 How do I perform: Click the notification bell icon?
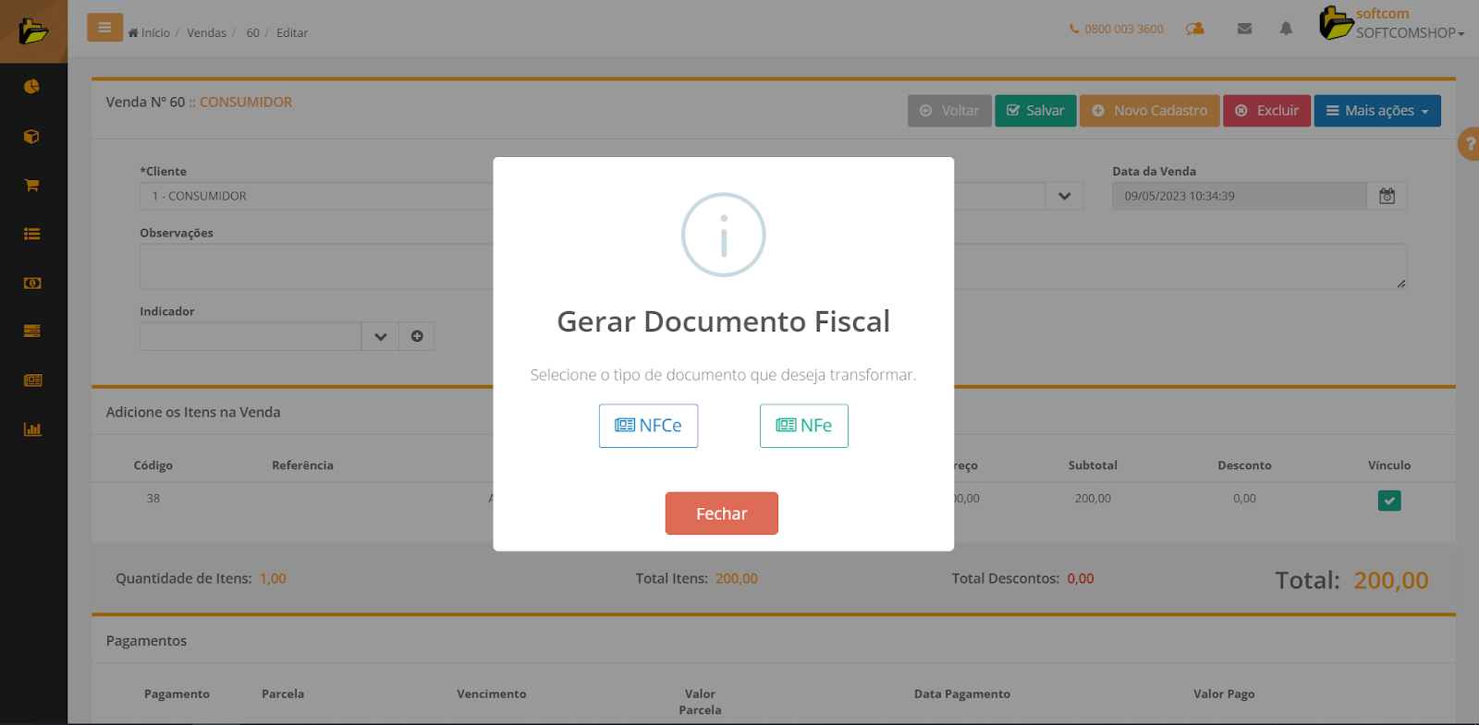[1286, 29]
